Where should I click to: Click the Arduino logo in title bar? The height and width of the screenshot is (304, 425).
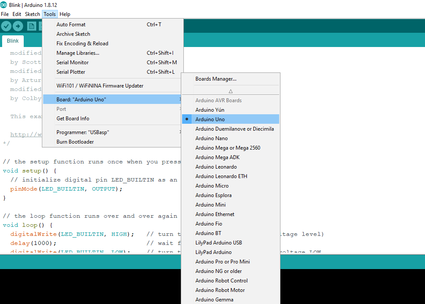tap(4, 5)
